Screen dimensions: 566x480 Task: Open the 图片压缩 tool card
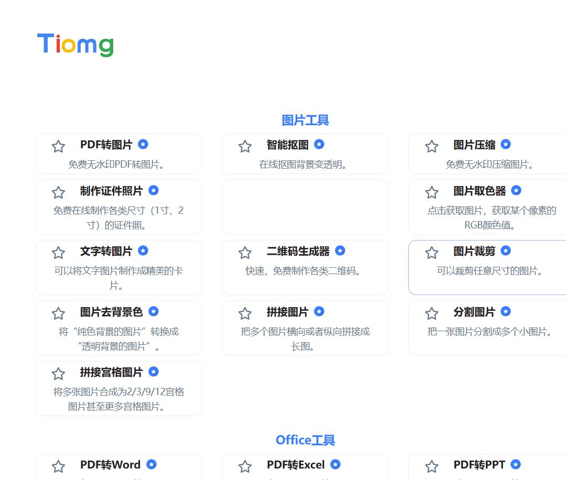(x=486, y=154)
